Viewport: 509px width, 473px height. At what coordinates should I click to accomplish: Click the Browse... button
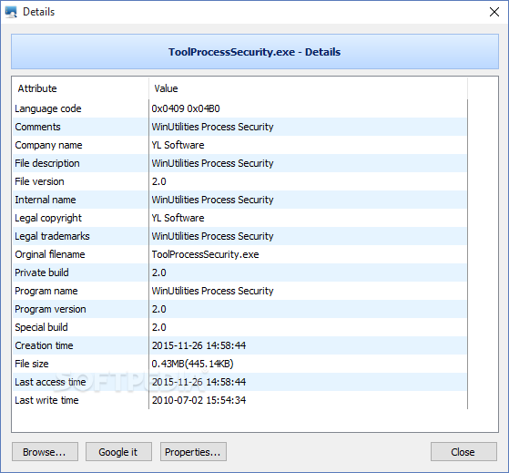[x=45, y=451]
